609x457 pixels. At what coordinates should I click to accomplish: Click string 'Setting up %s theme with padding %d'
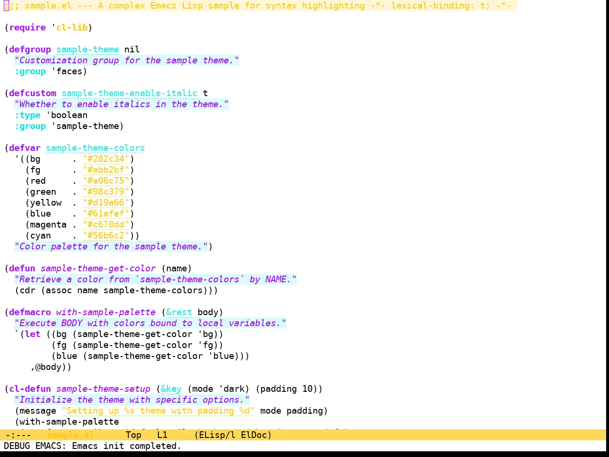click(x=158, y=411)
